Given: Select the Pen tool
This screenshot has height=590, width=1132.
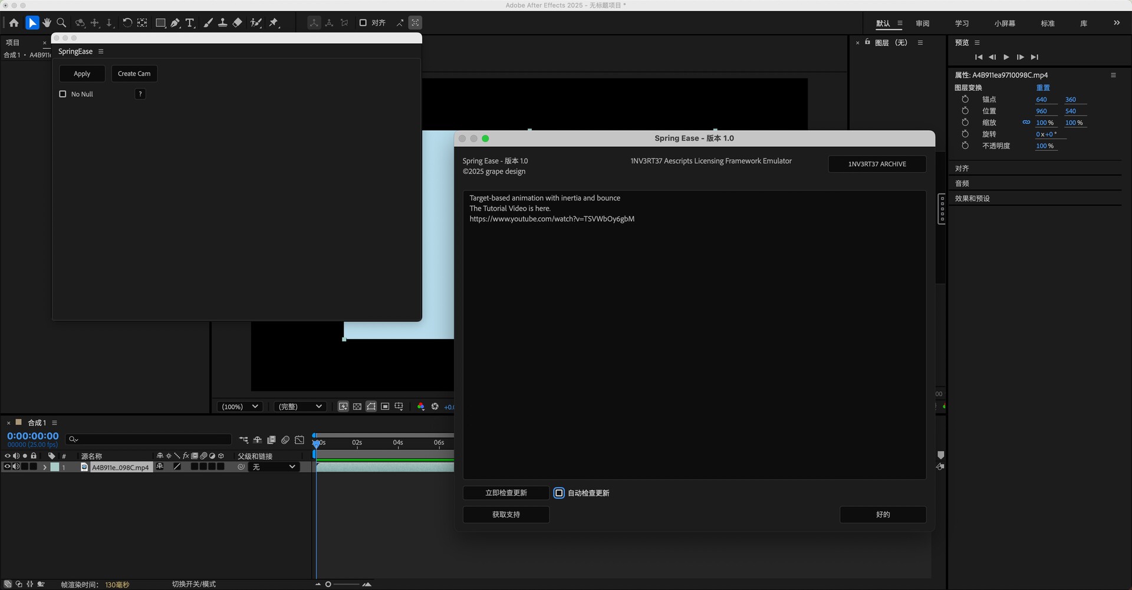Looking at the screenshot, I should point(175,23).
